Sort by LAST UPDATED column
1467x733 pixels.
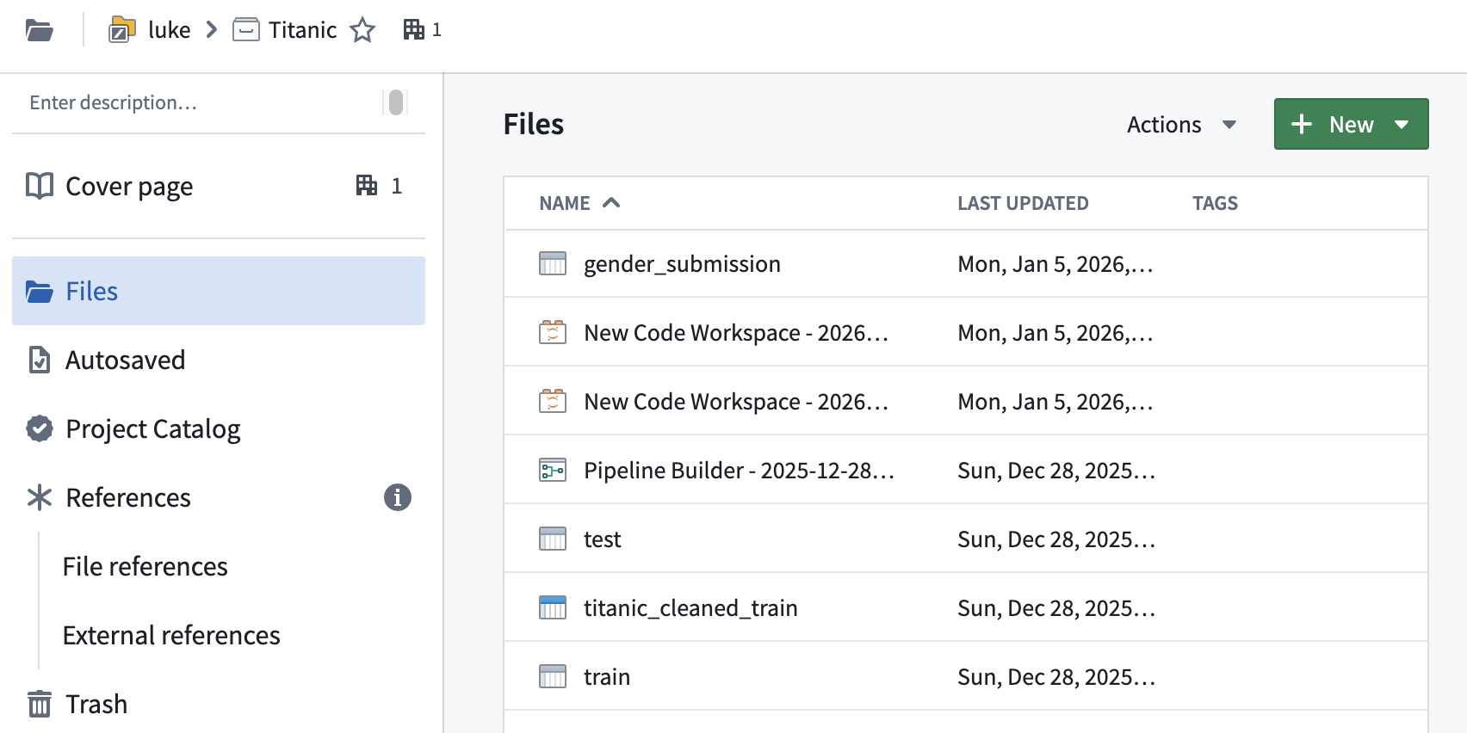1023,203
